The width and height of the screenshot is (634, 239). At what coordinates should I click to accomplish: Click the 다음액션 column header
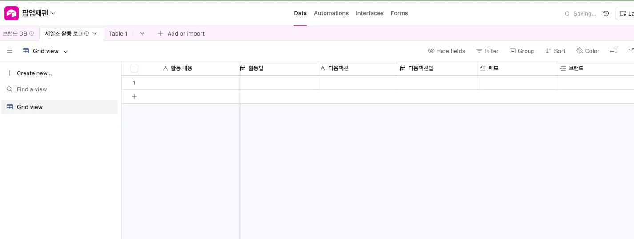[x=357, y=69]
